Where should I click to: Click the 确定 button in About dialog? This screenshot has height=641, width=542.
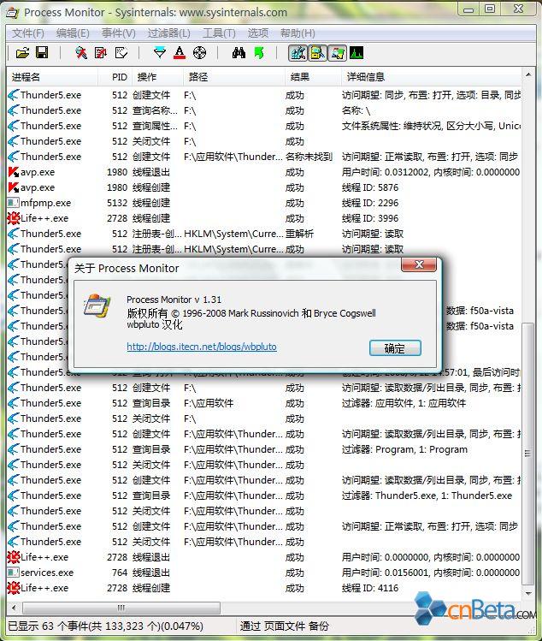point(395,348)
